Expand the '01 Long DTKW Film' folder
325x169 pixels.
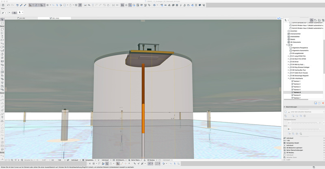[x=288, y=56]
